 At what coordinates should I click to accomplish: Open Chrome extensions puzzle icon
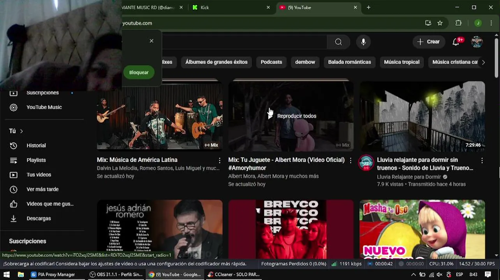point(458,23)
